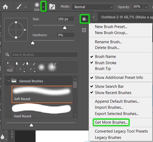The width and height of the screenshot is (153, 142).
Task: Choose Get More Brushes menu item
Action: [x=111, y=122]
